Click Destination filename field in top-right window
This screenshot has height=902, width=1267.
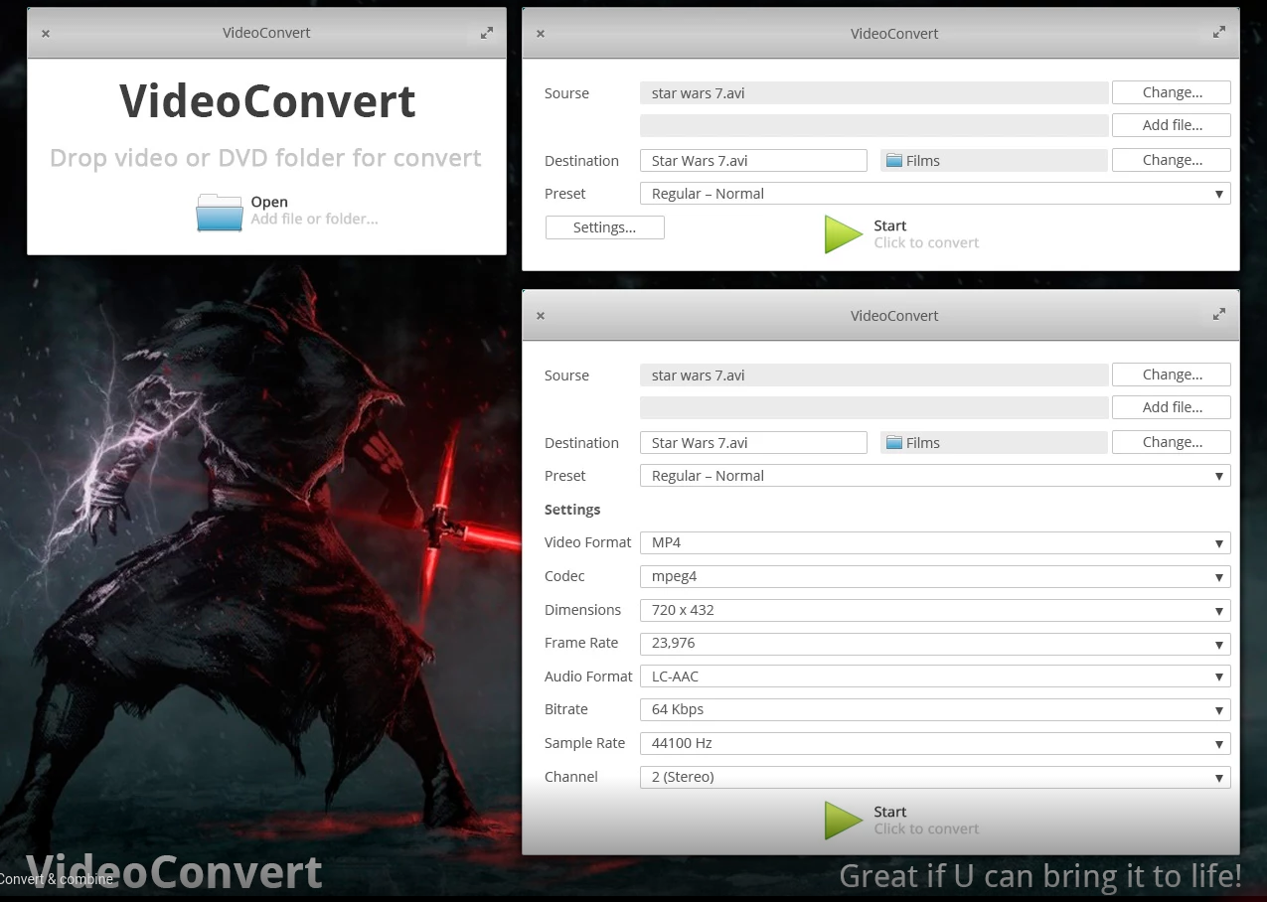tap(753, 161)
